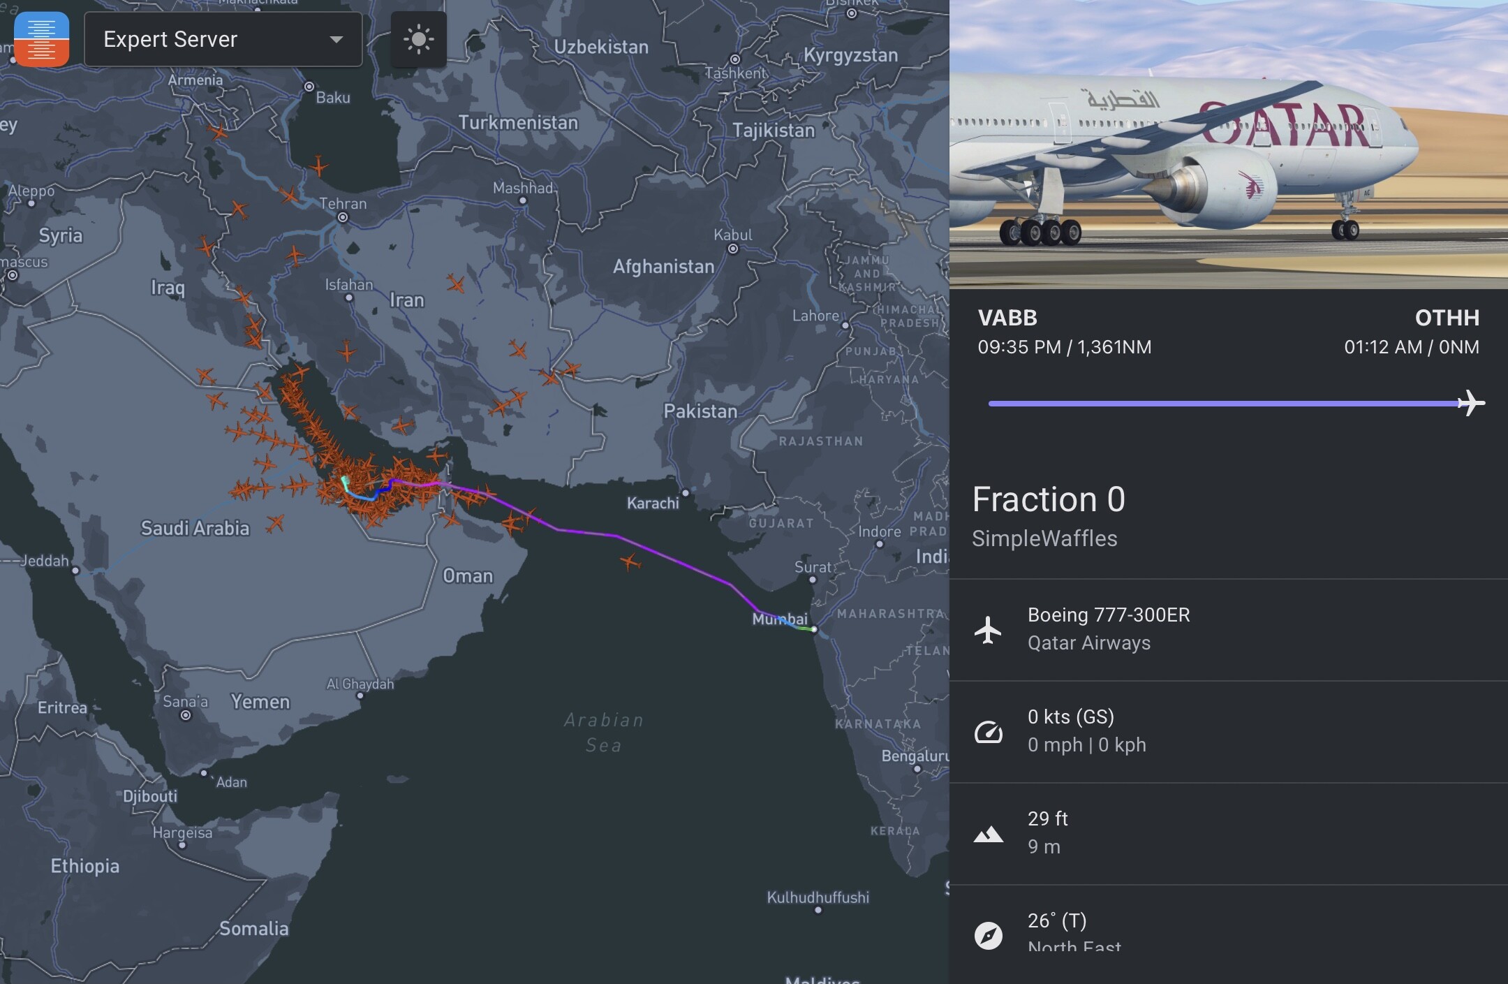Image resolution: width=1508 pixels, height=984 pixels.
Task: Click the Mumbai city label on map
Action: pos(779,619)
